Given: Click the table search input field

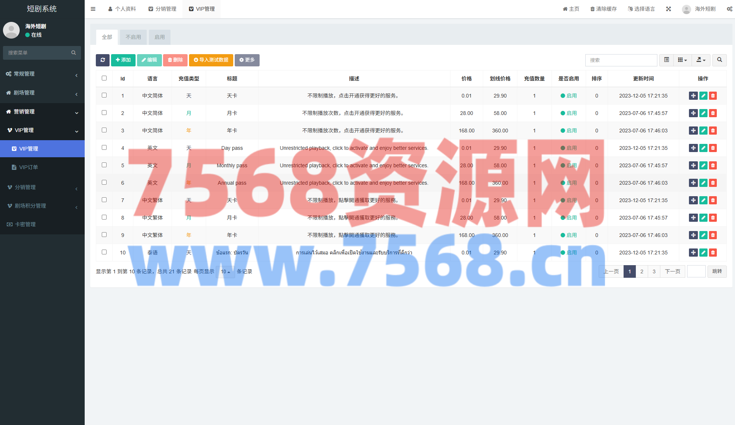Looking at the screenshot, I should (x=621, y=60).
